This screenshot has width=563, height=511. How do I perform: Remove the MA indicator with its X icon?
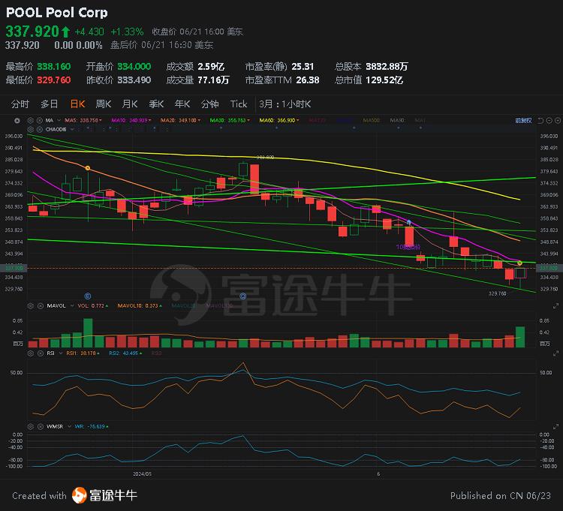tap(40, 121)
